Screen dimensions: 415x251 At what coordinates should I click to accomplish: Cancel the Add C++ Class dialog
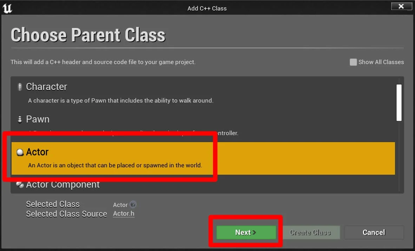374,232
